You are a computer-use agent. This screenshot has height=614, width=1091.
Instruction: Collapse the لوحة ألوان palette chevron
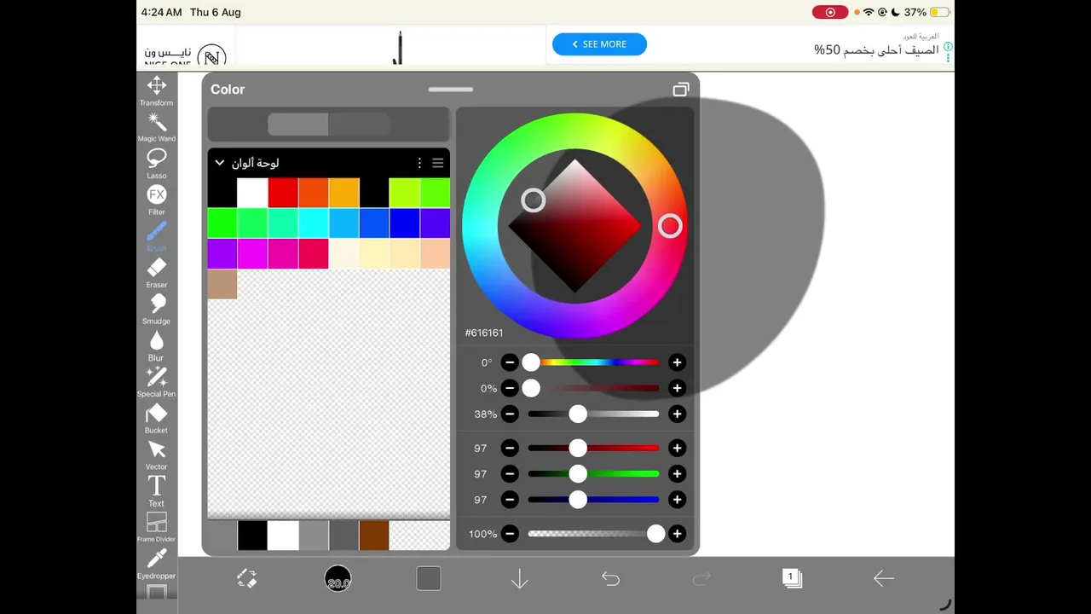pos(219,163)
